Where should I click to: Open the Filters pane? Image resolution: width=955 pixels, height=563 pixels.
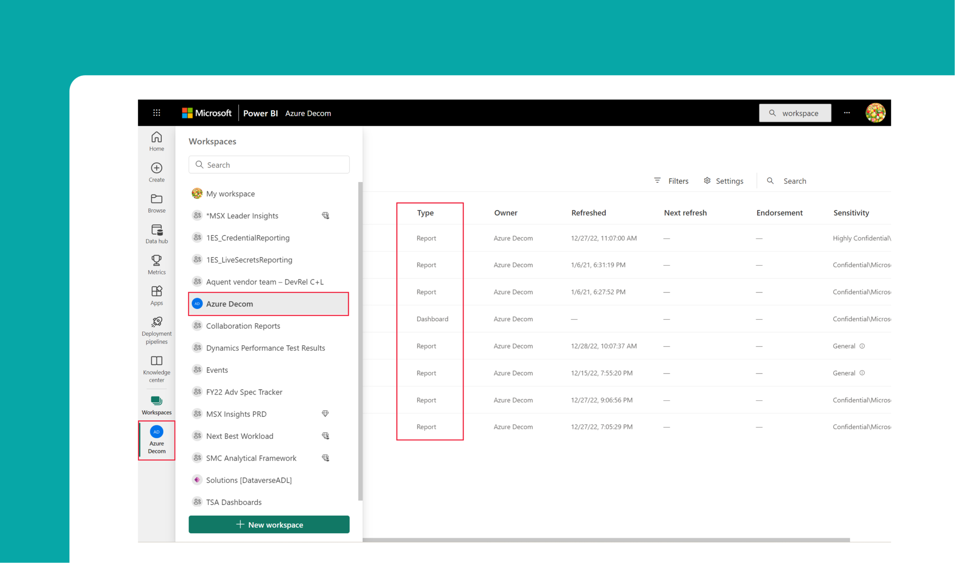click(672, 181)
